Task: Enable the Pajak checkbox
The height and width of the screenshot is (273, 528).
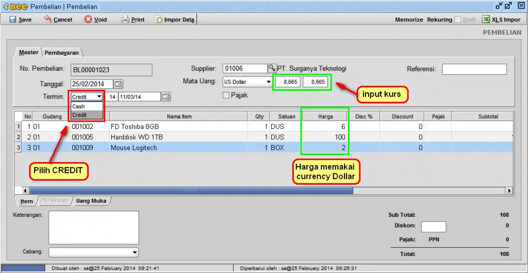Action: coord(225,95)
